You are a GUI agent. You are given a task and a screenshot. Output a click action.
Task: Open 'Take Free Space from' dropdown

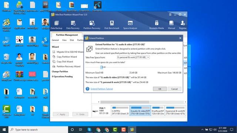[x=133, y=57]
